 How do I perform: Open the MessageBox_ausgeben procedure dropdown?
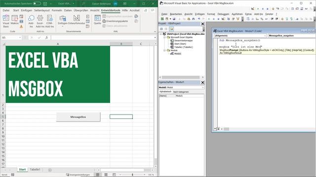coord(292,36)
